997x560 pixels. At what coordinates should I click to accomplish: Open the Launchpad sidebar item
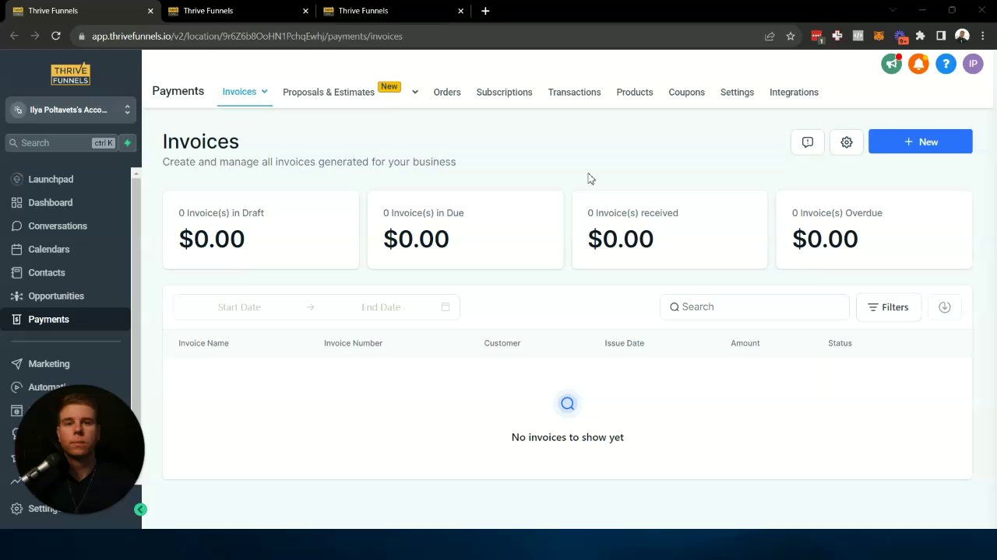tap(51, 179)
